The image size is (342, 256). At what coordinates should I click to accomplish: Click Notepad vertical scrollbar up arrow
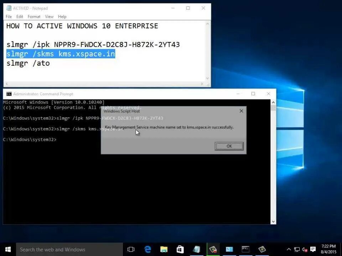click(x=207, y=24)
